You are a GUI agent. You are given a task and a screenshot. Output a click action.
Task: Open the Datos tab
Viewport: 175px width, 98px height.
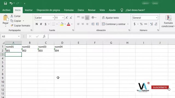coord(81,10)
